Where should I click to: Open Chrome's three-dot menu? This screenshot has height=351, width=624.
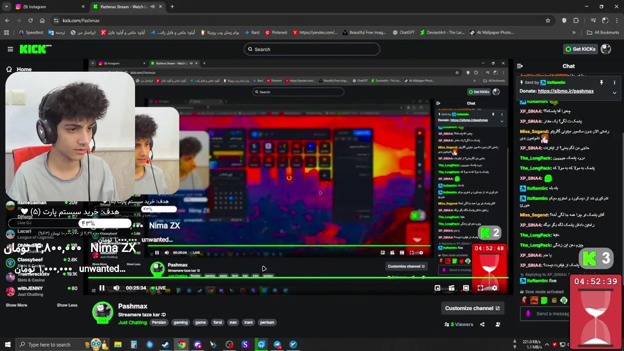617,20
